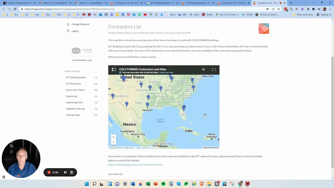
Task: Click the orange article icon beside the title
Action: coord(264,28)
